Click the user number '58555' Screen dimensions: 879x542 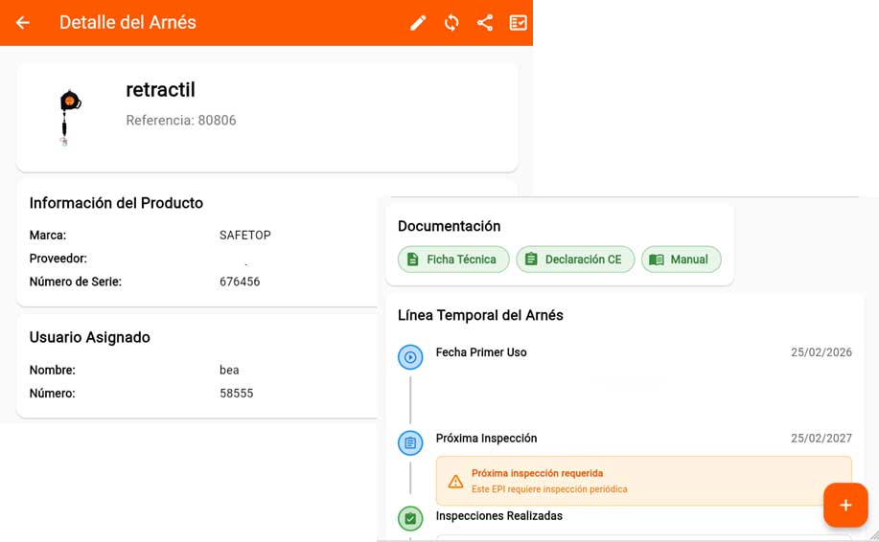coord(237,394)
